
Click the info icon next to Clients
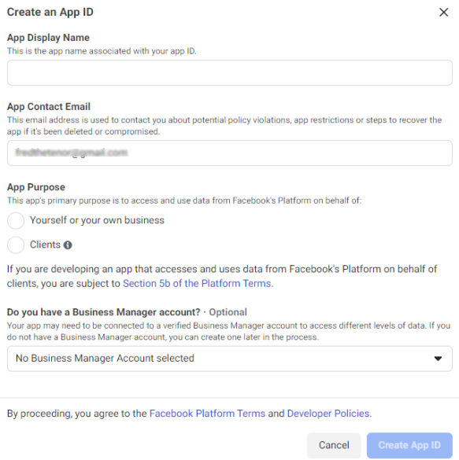click(68, 245)
